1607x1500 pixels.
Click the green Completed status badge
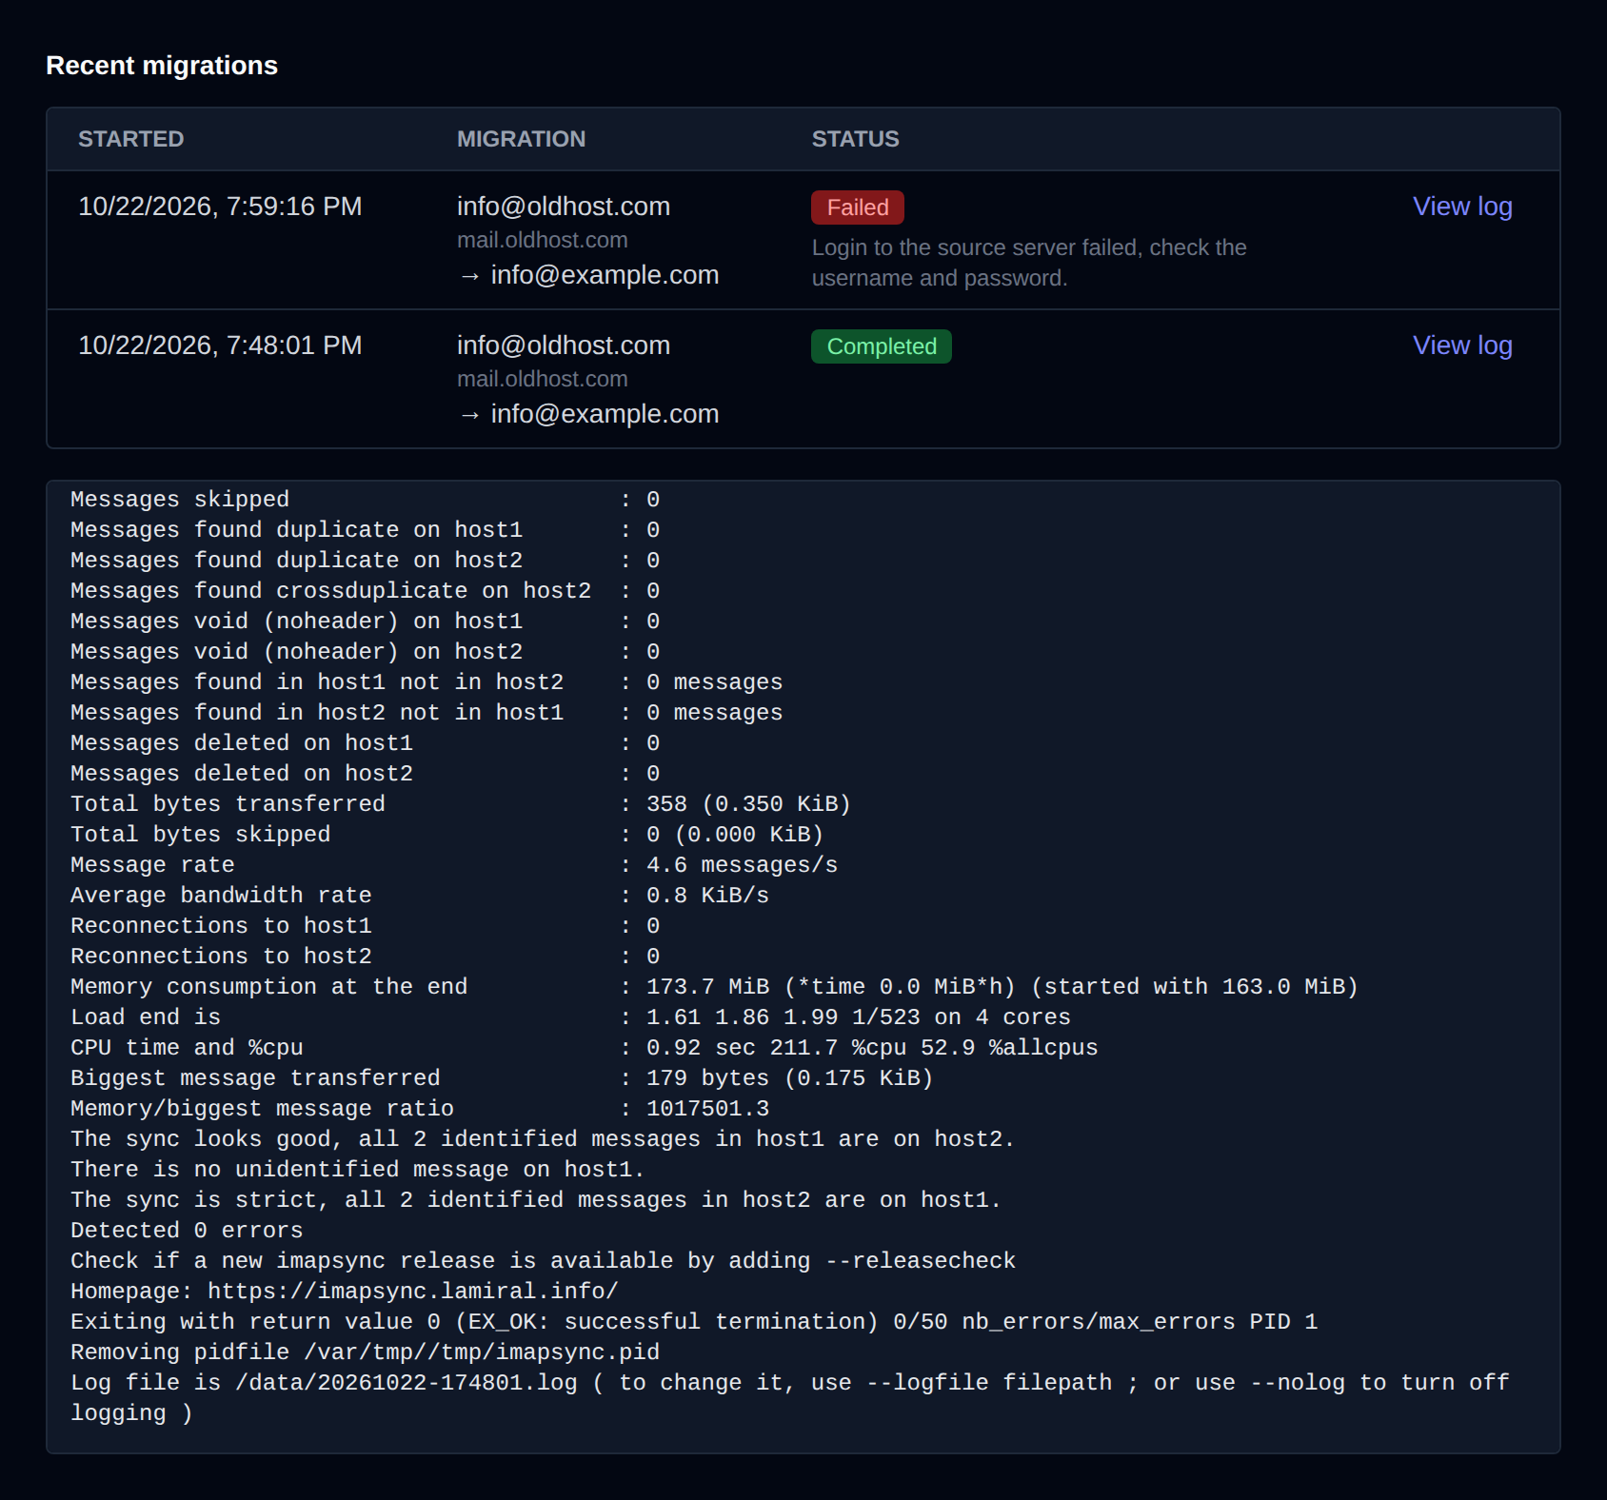[x=882, y=346]
